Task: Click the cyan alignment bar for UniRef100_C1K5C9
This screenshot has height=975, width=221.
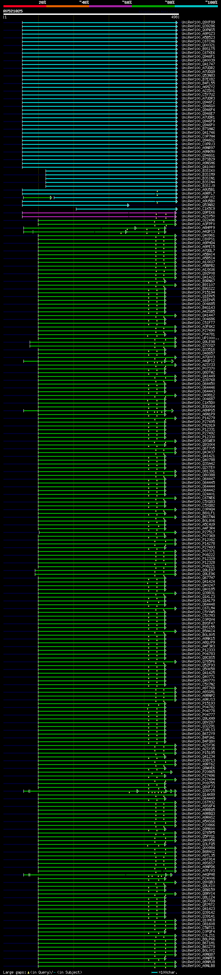Action: (126, 209)
